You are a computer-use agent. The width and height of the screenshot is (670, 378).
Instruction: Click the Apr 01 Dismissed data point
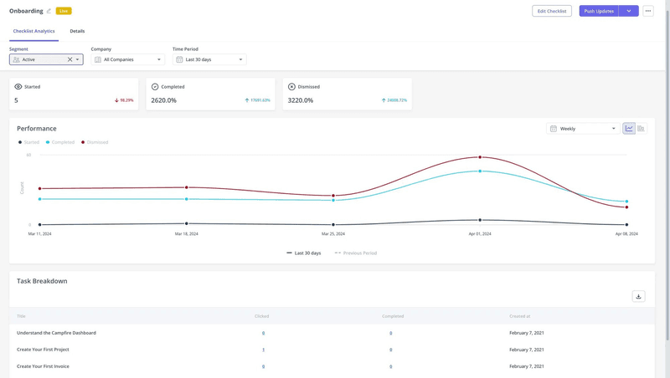click(x=480, y=157)
